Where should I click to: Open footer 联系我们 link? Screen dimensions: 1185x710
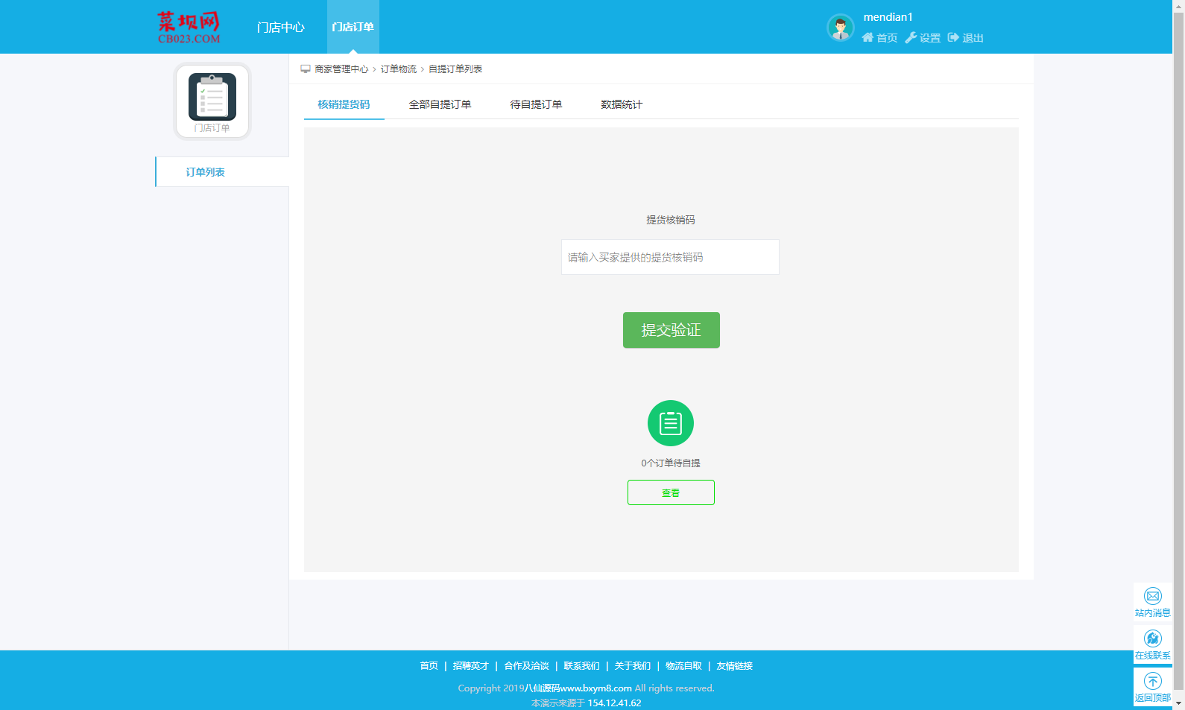pyautogui.click(x=581, y=666)
